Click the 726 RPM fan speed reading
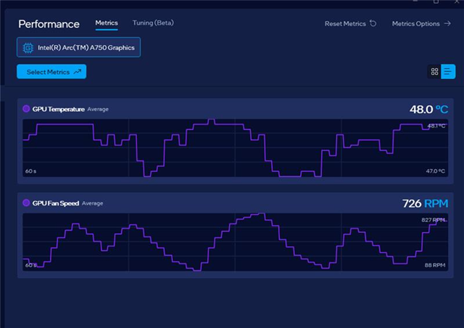The width and height of the screenshot is (464, 328). click(x=425, y=203)
